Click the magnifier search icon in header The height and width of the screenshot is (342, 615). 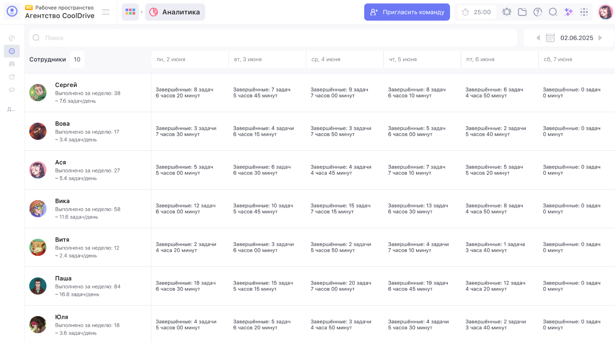(553, 12)
